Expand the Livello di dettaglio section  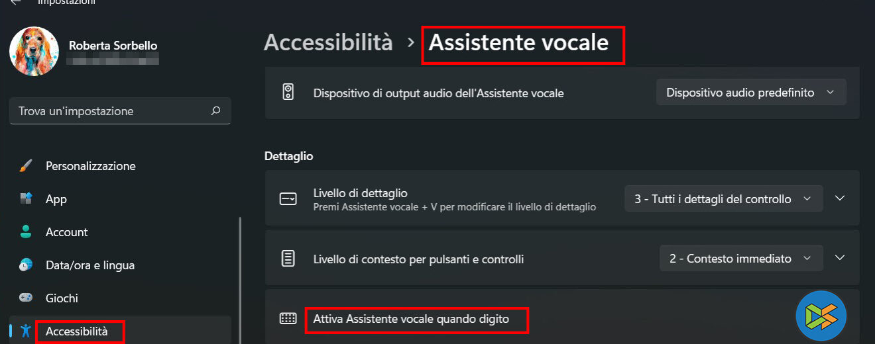pyautogui.click(x=840, y=198)
